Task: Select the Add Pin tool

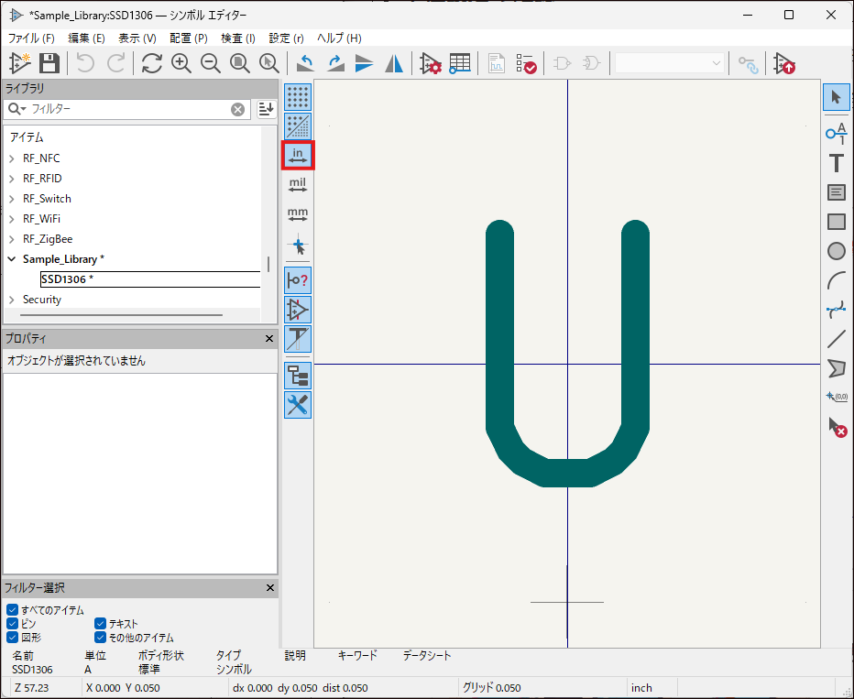Action: pos(836,134)
